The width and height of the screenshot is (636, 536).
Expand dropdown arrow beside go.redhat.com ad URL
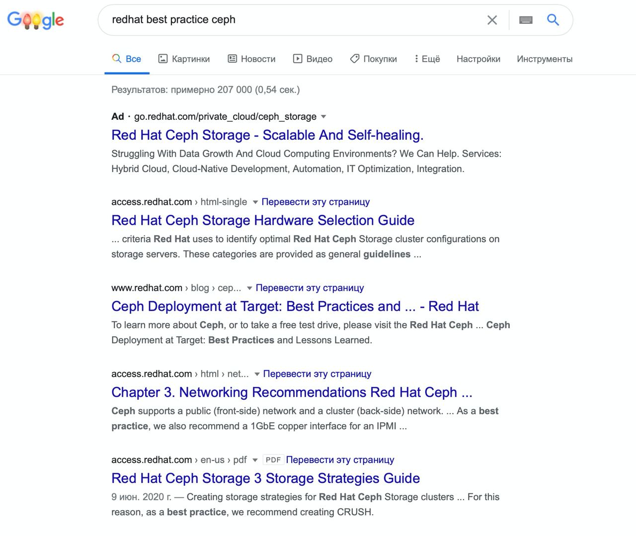pos(323,117)
